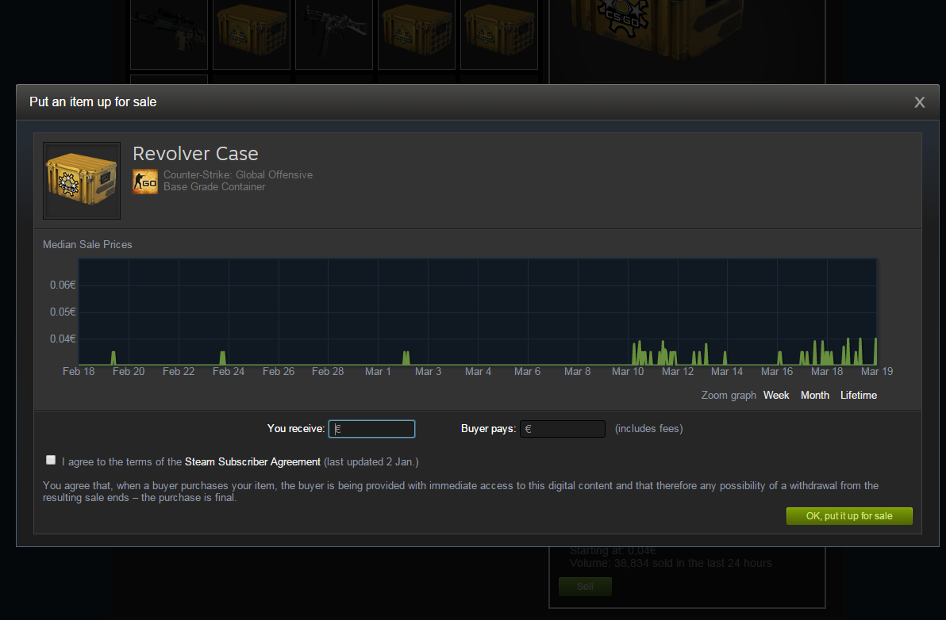Focus the Buyer pays price field

[x=563, y=428]
